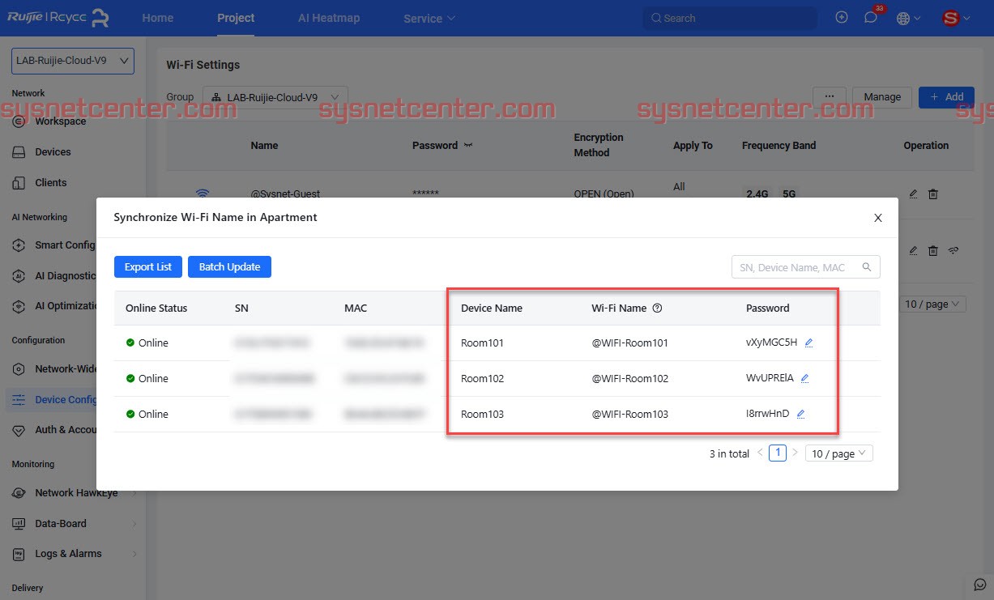The image size is (994, 600).
Task: Click the @WIFI-Room102 Wi-Fi name cell
Action: (629, 378)
